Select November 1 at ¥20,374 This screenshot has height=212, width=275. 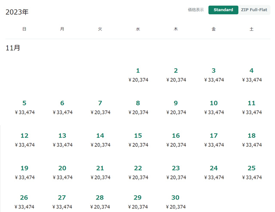pos(138,75)
